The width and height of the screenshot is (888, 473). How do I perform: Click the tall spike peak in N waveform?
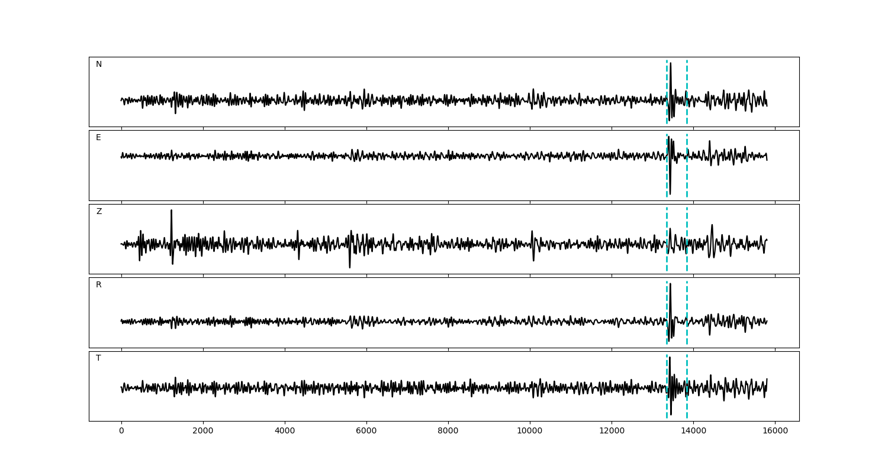pos(670,64)
